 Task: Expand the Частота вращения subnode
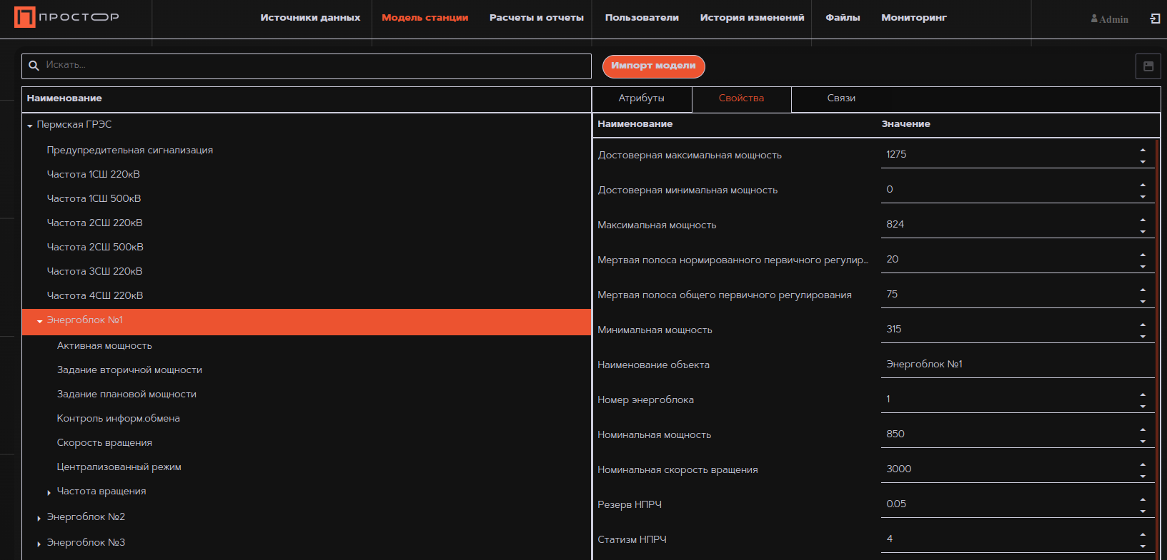(x=49, y=492)
